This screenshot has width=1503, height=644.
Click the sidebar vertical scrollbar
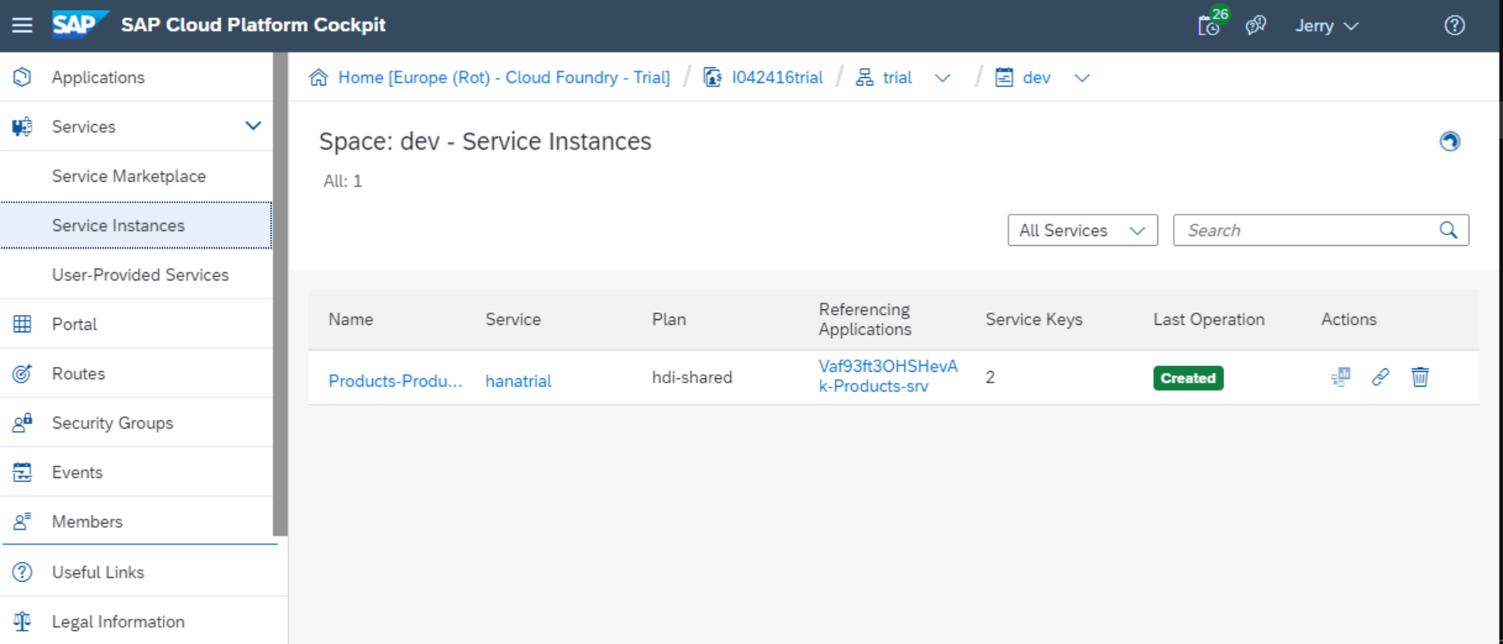pyautogui.click(x=281, y=294)
